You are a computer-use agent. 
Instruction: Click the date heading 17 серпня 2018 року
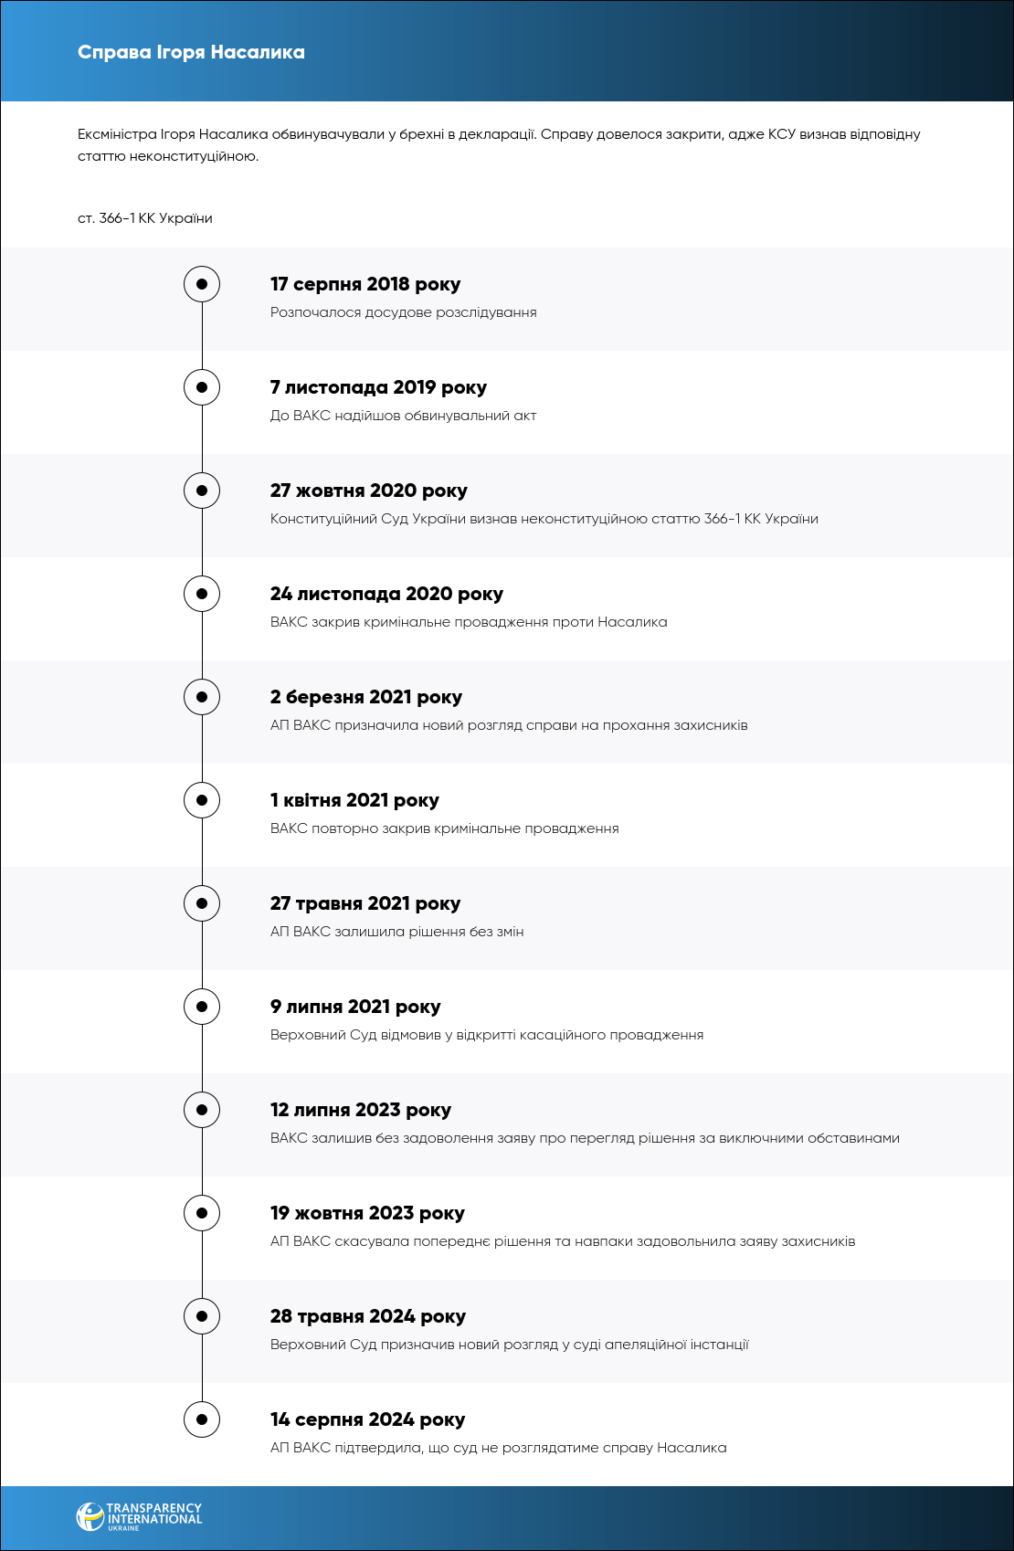click(x=365, y=284)
